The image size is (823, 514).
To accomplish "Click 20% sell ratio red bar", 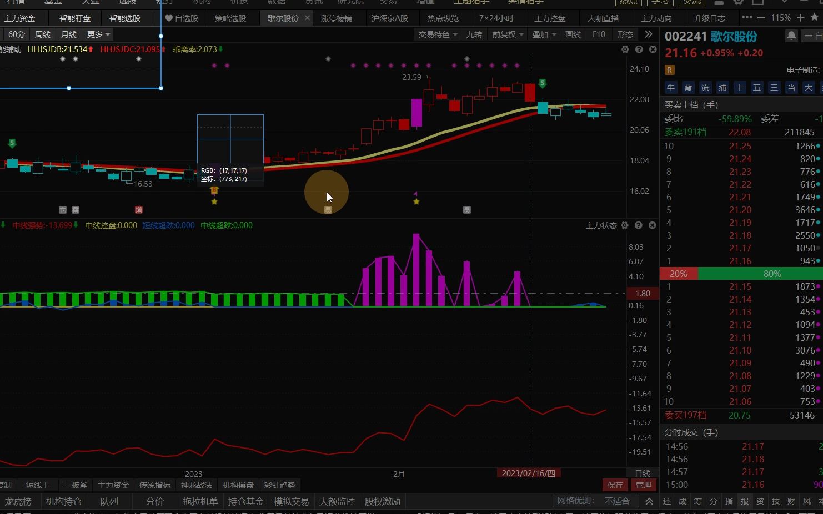I will coord(679,274).
